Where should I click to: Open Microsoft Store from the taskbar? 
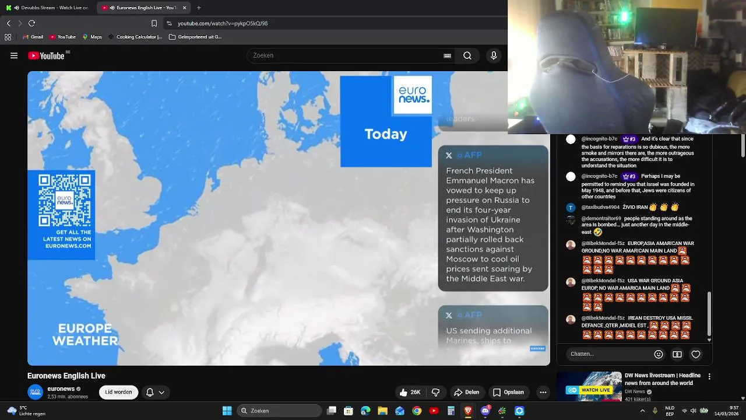[349, 411]
